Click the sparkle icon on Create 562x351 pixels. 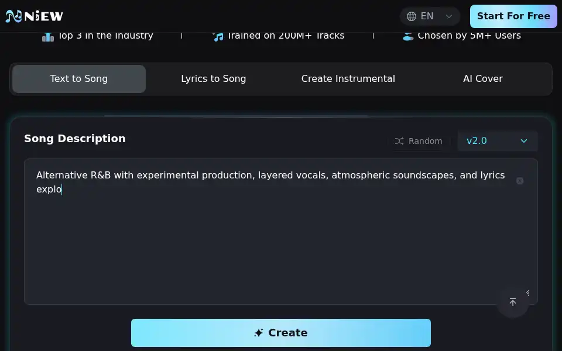[258, 333]
